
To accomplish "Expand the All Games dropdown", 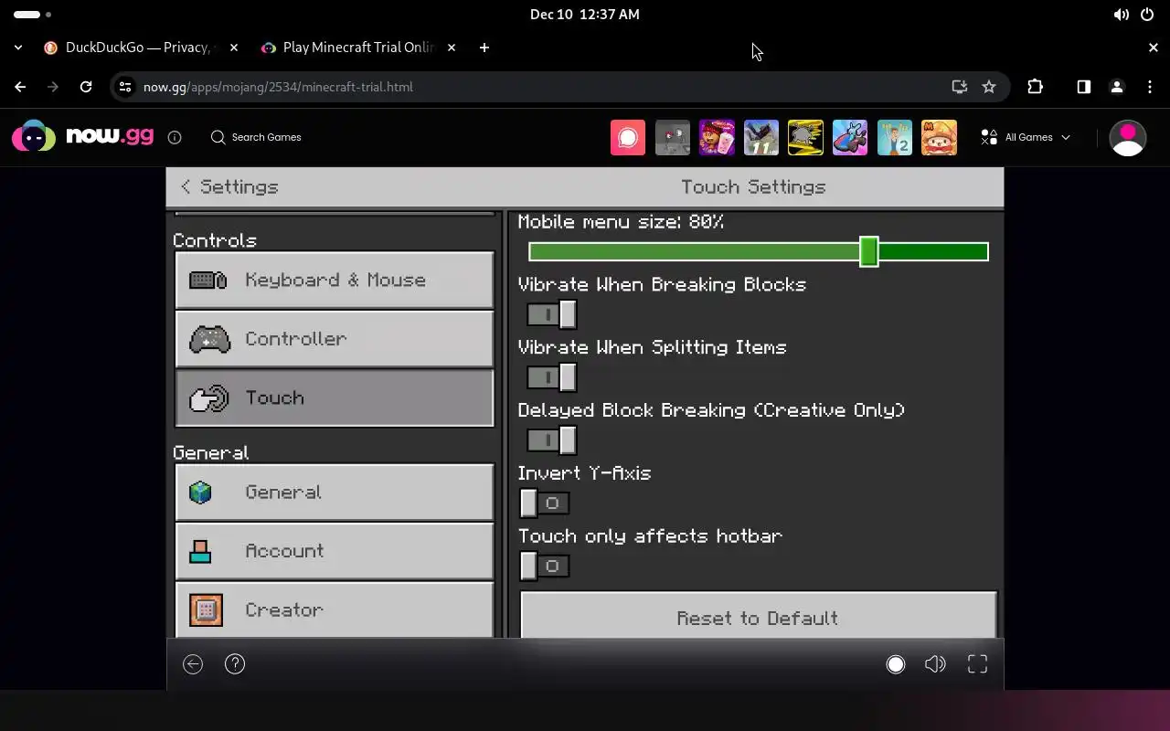I will tap(1025, 137).
